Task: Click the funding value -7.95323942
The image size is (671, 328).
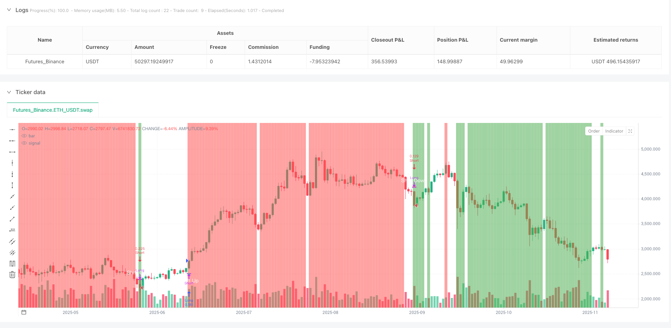Action: 325,62
